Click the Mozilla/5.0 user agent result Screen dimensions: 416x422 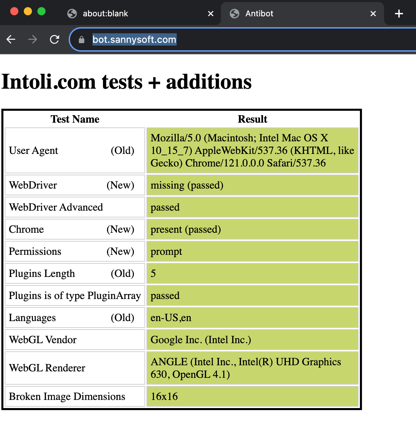click(x=253, y=151)
